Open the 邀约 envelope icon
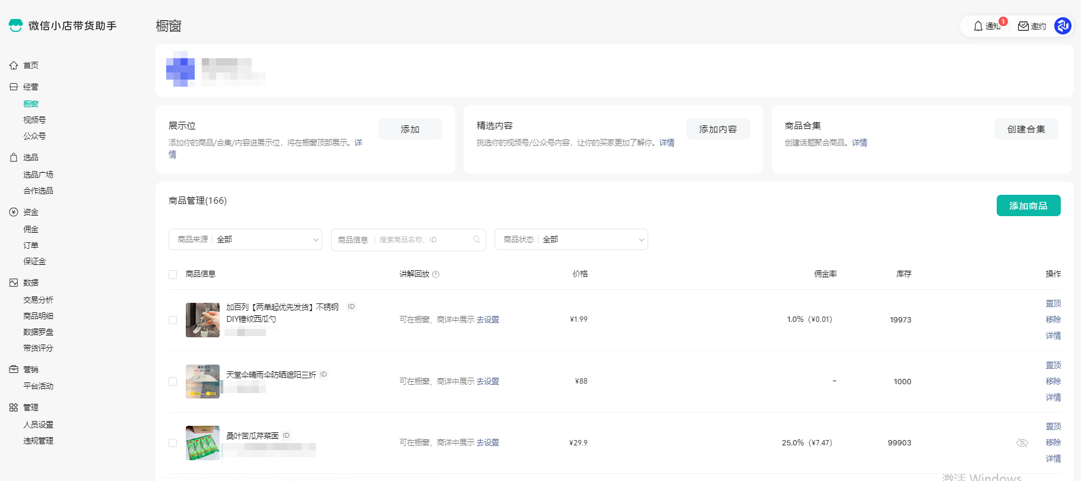Image resolution: width=1081 pixels, height=481 pixels. [x=1023, y=26]
